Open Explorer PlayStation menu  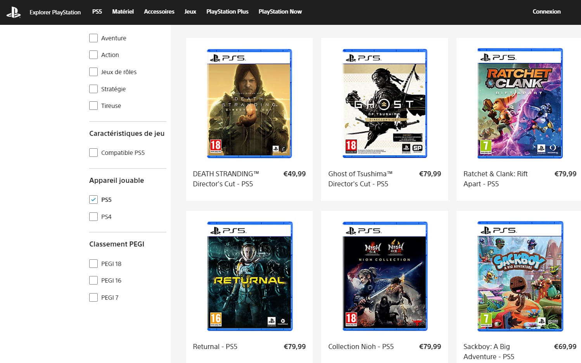pos(55,12)
